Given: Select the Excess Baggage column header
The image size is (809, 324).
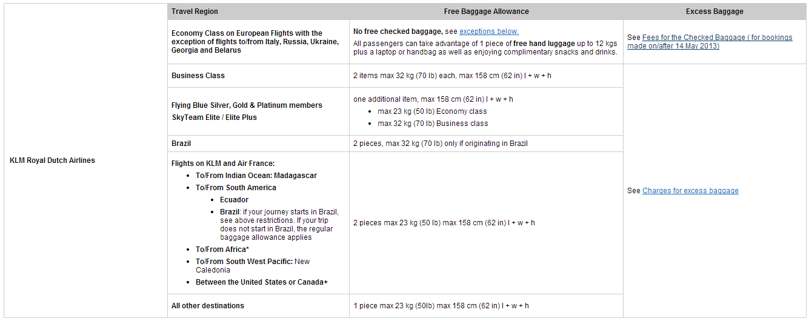Looking at the screenshot, I should pos(714,12).
